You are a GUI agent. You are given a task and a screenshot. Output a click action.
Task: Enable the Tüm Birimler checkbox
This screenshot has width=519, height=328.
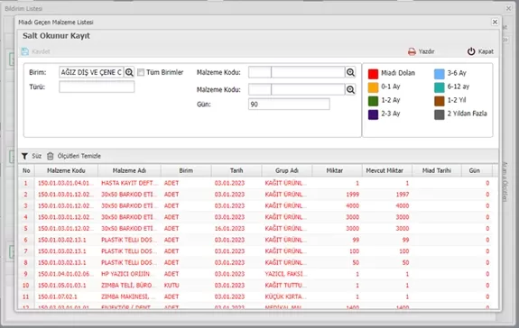click(x=141, y=72)
